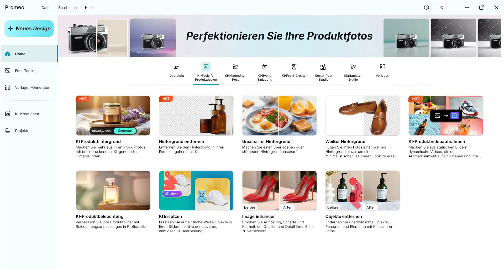Open the Datei menu
The height and width of the screenshot is (270, 504).
coord(46,8)
